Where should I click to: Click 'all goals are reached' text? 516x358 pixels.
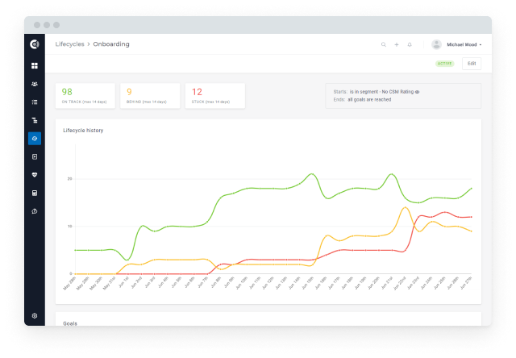(x=369, y=99)
